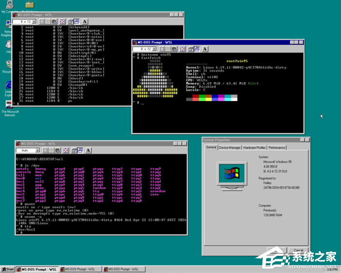This screenshot has width=341, height=273.
Task: Click the 'Kernel: Linux 6.19.11' line
Action: 236,67
